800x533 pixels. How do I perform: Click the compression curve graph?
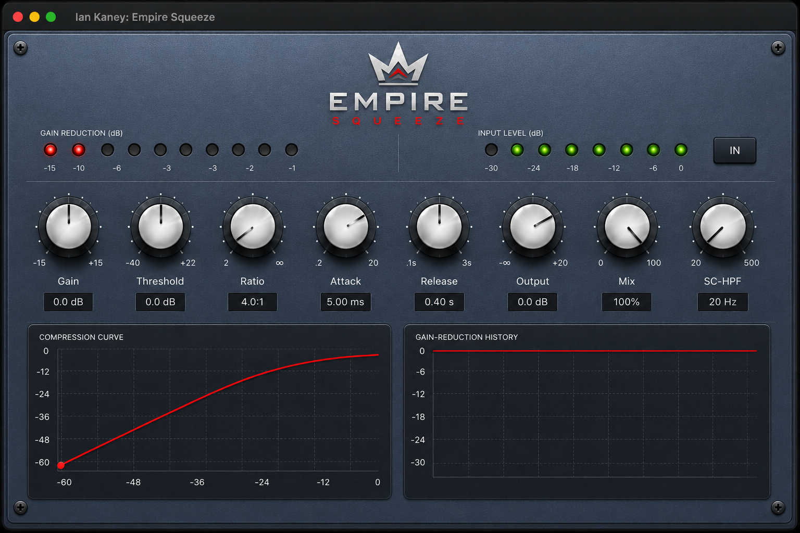(218, 410)
